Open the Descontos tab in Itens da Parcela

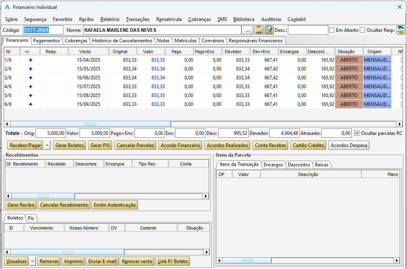point(299,165)
